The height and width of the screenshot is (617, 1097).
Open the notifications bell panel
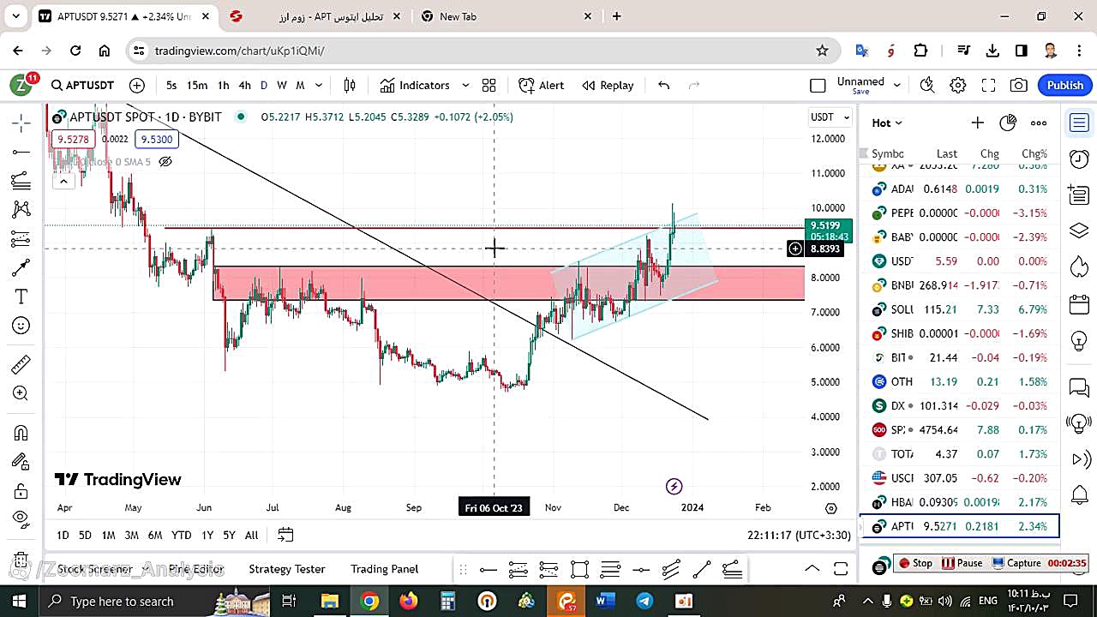pyautogui.click(x=1079, y=494)
